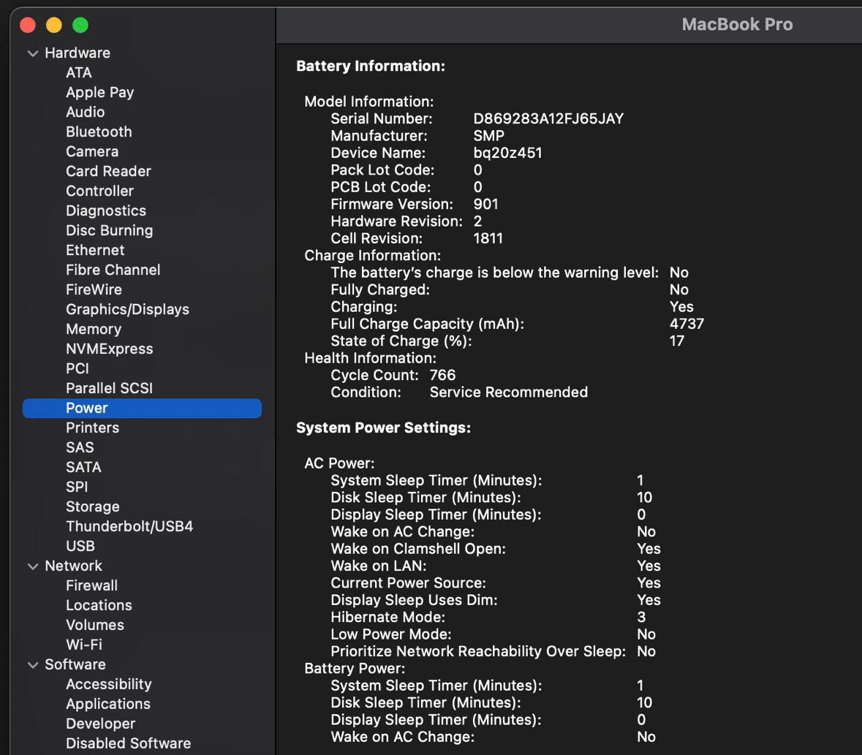Show Wi-Fi information
Viewport: 862px width, 755px height.
click(84, 645)
